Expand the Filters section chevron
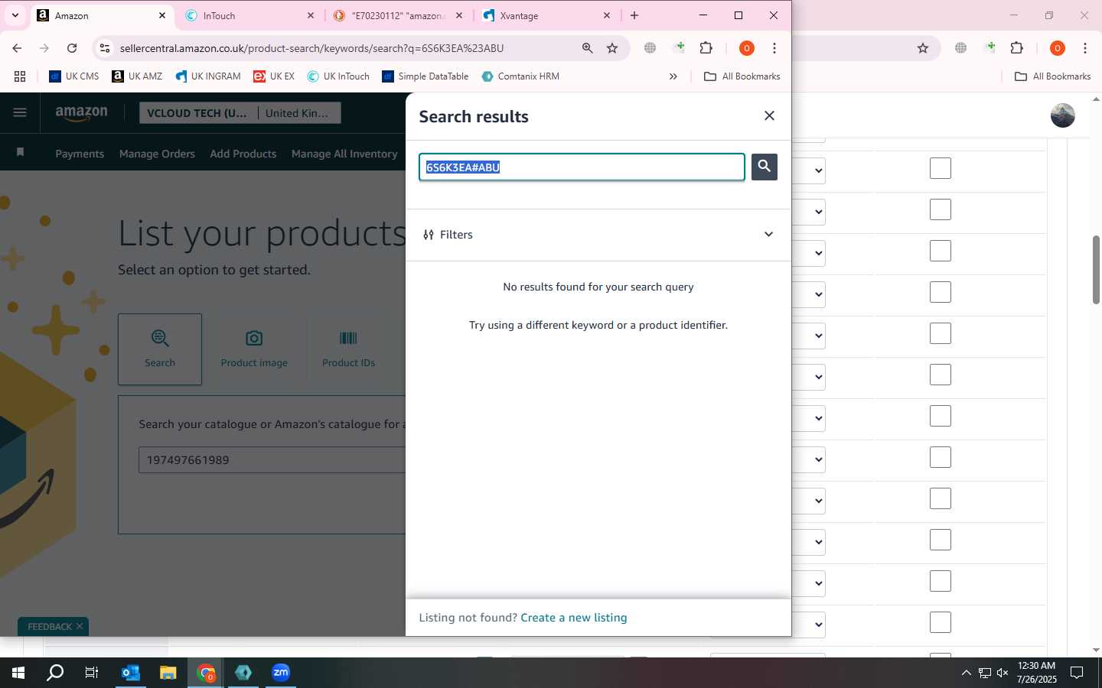1102x688 pixels. point(768,234)
